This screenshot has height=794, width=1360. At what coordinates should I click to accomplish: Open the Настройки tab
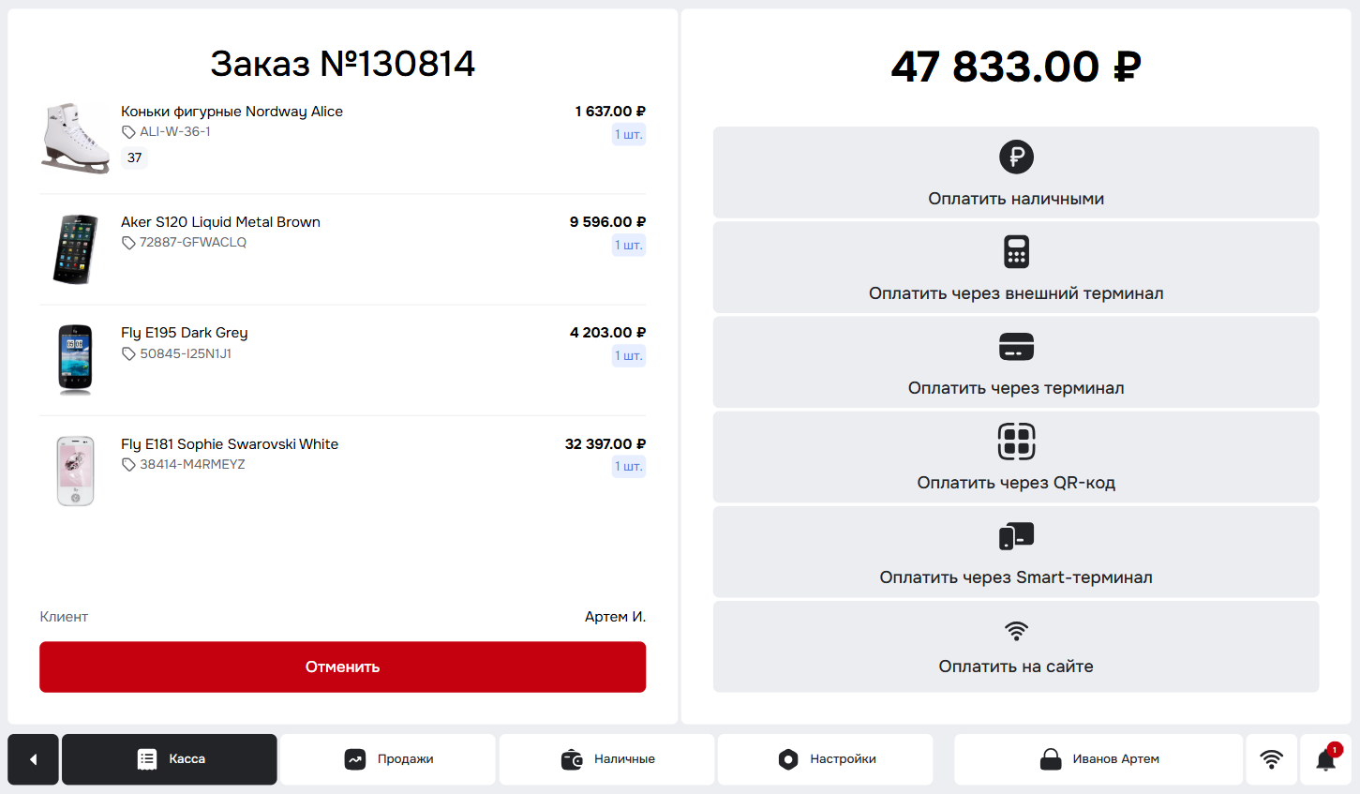pyautogui.click(x=826, y=759)
